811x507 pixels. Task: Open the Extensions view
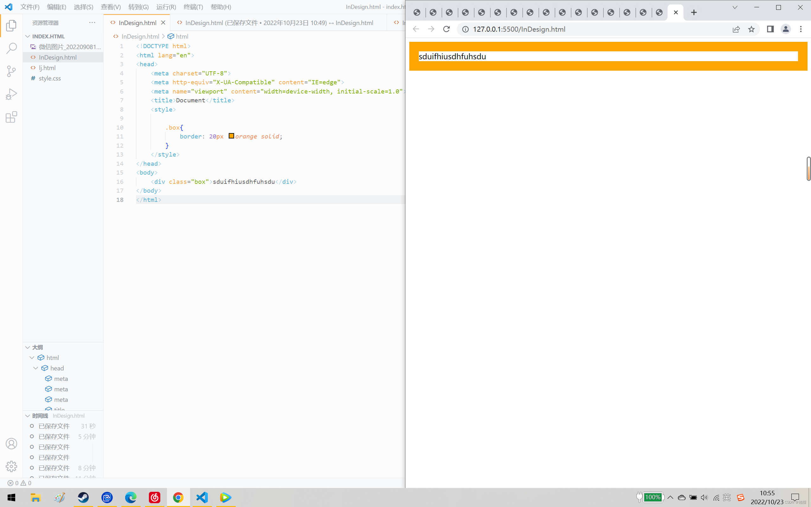click(x=11, y=117)
